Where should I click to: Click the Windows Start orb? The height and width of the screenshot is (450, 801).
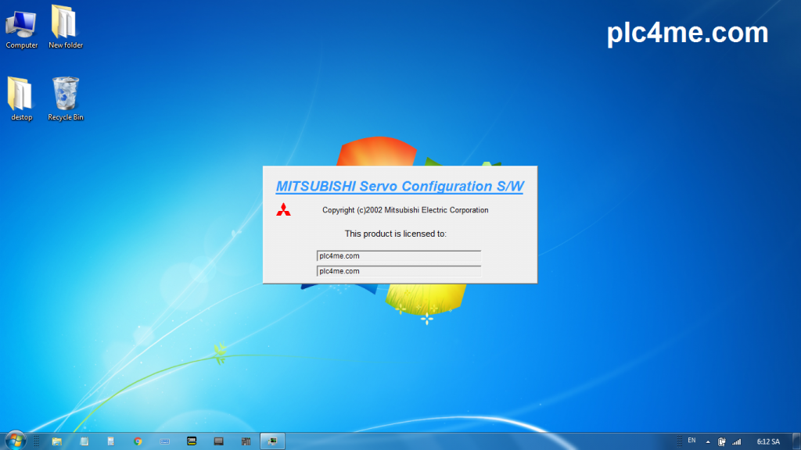pyautogui.click(x=15, y=441)
